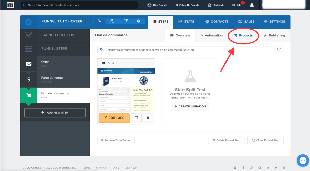Click Remove From Funnel button
The image size is (310, 171).
pos(116,140)
